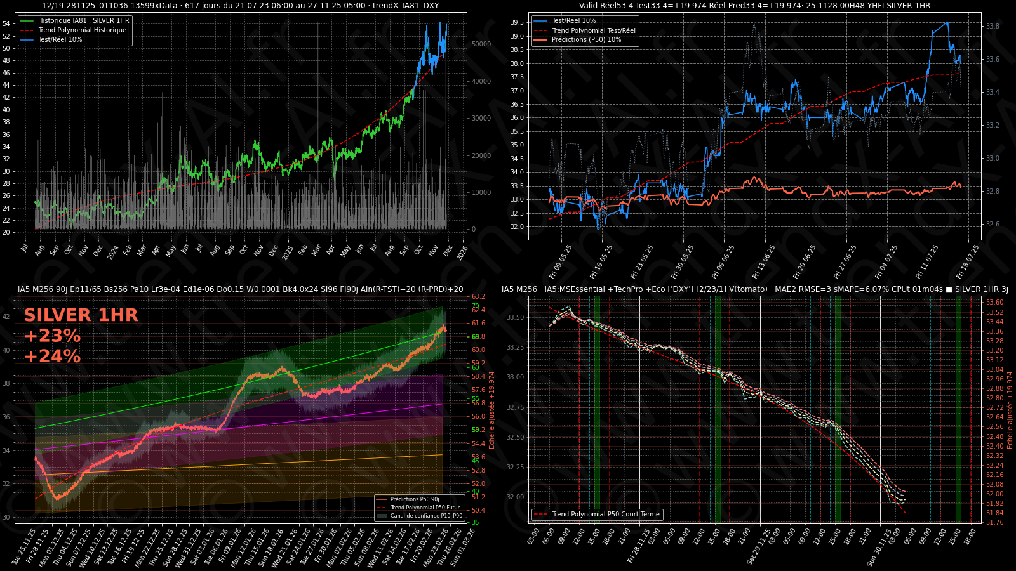Click the 'Prédictions (P50) 10%' legend entry
The width and height of the screenshot is (1016, 571).
pyautogui.click(x=586, y=40)
